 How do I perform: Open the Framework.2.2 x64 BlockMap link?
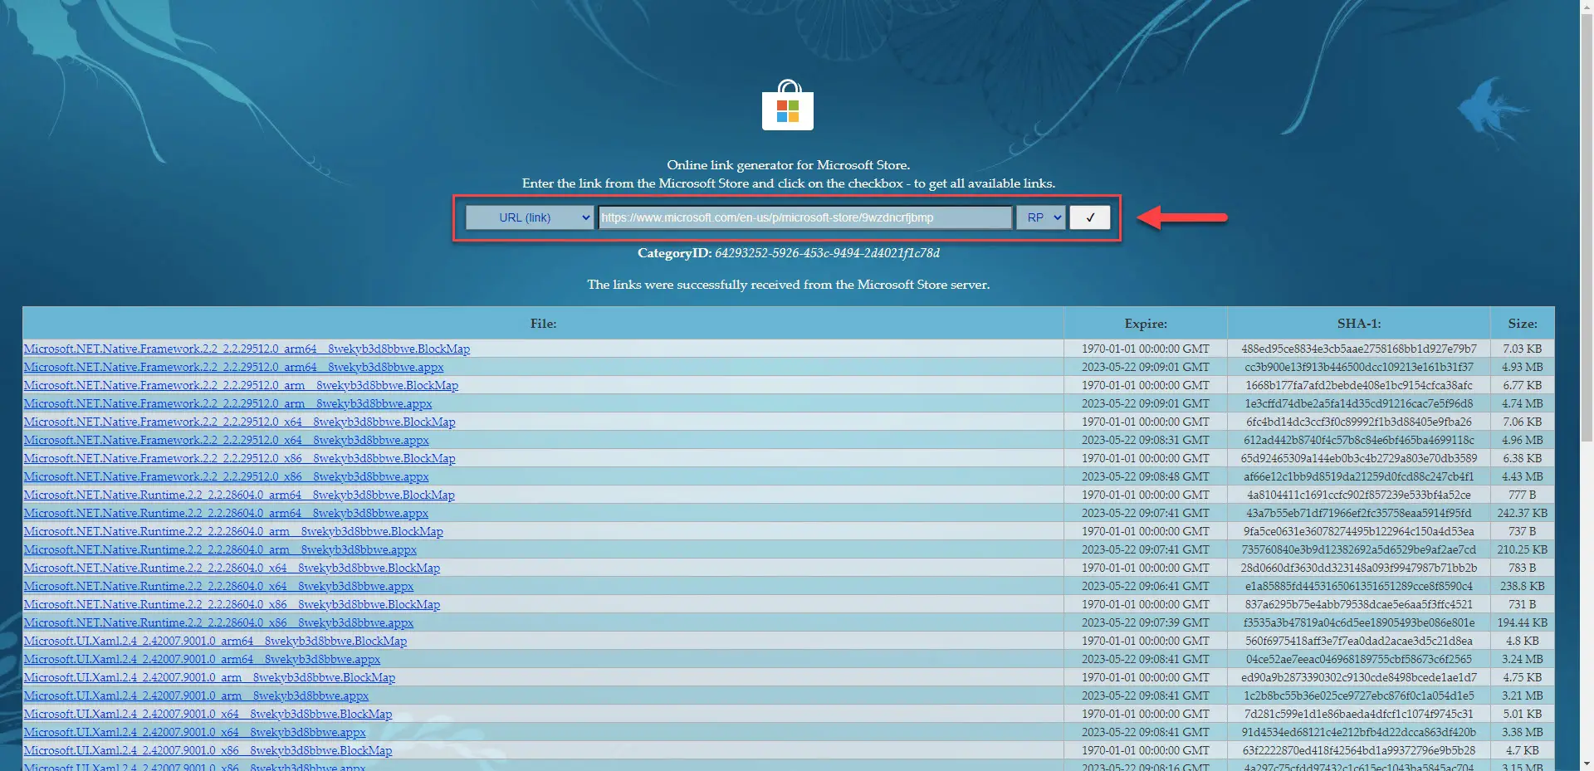[x=239, y=422]
